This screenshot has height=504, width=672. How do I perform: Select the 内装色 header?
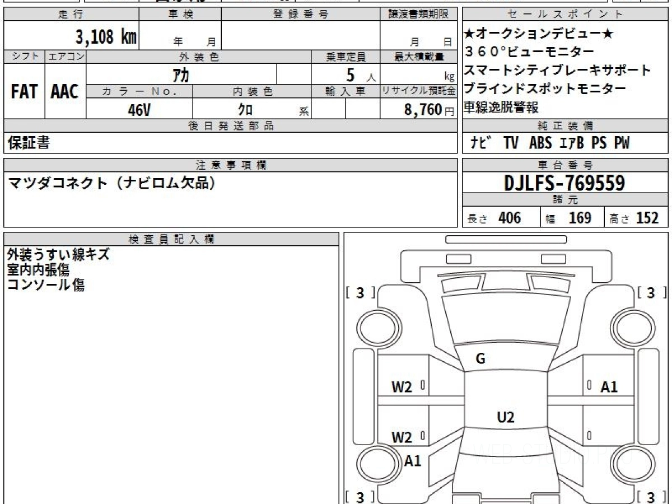252,91
